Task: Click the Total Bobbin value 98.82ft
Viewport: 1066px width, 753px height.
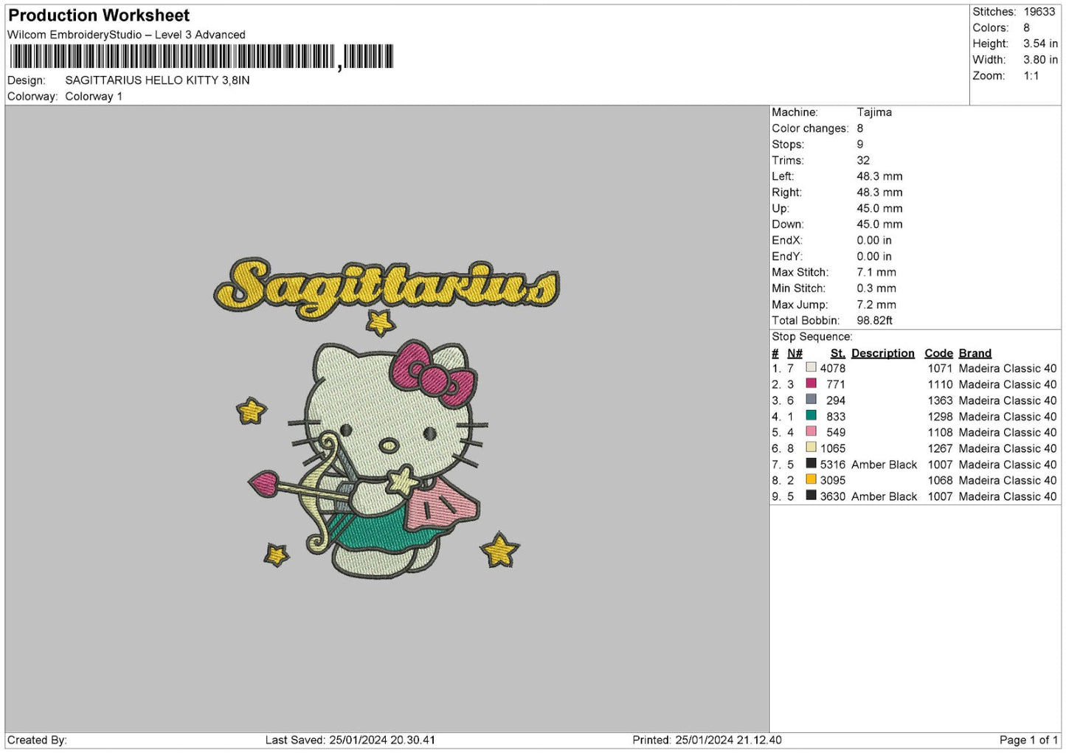Action: pyautogui.click(x=874, y=320)
